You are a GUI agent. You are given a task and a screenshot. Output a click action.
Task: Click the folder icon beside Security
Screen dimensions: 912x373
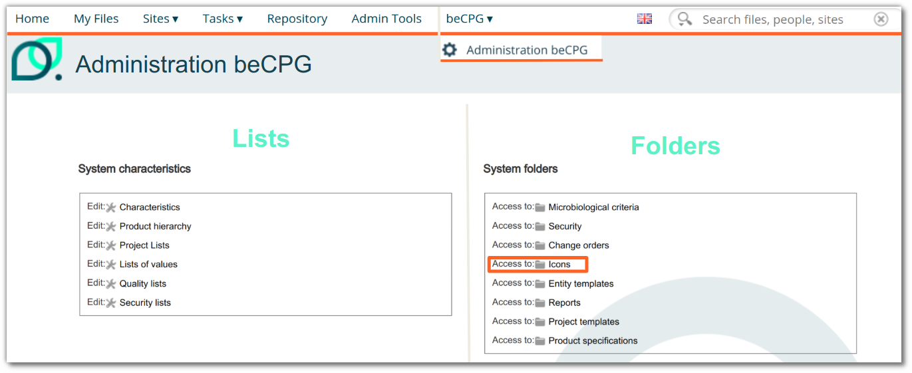coord(540,227)
